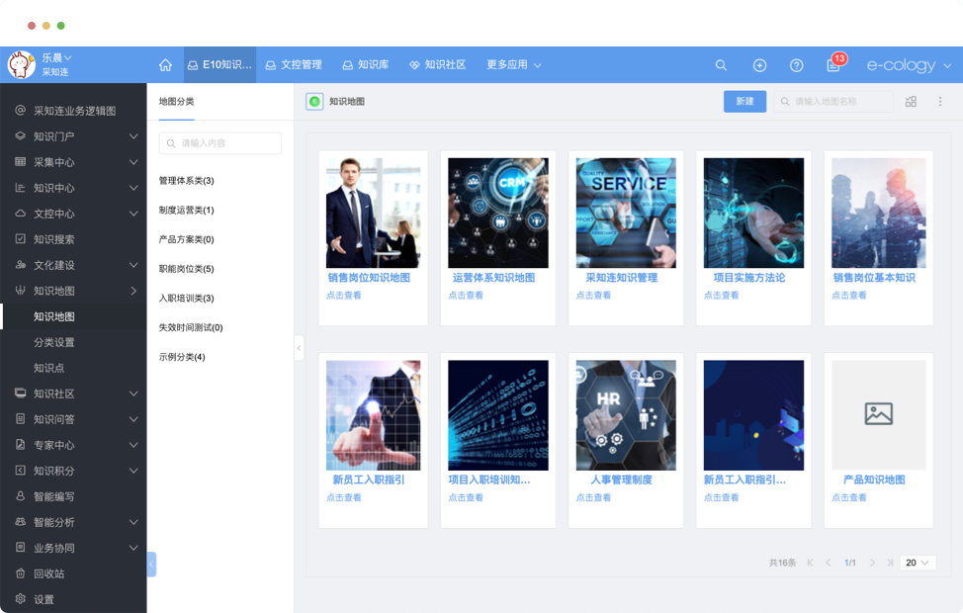Switch view with the grid layout icon
The image size is (963, 613).
pyautogui.click(x=911, y=102)
